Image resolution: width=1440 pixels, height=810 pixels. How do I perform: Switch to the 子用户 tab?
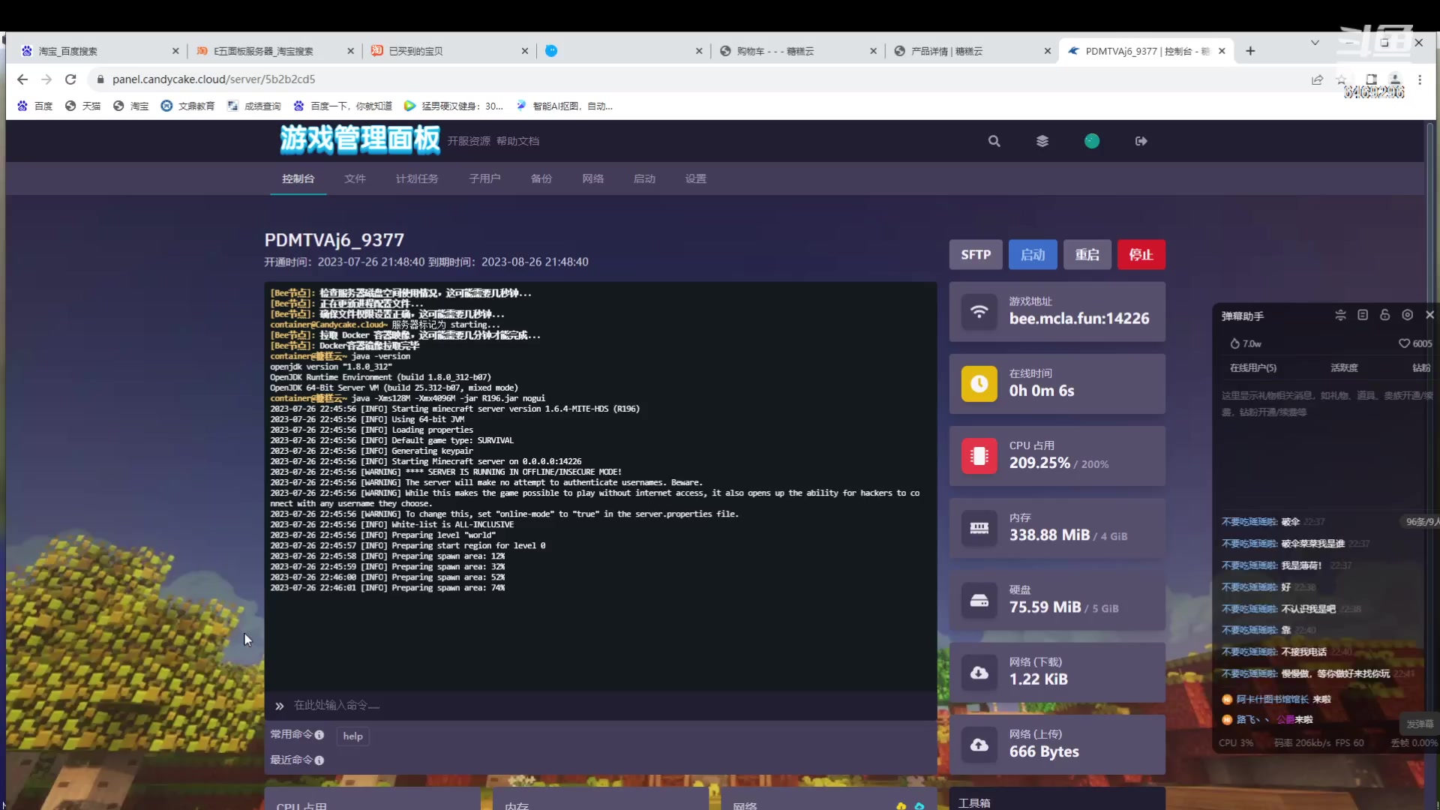tap(484, 178)
